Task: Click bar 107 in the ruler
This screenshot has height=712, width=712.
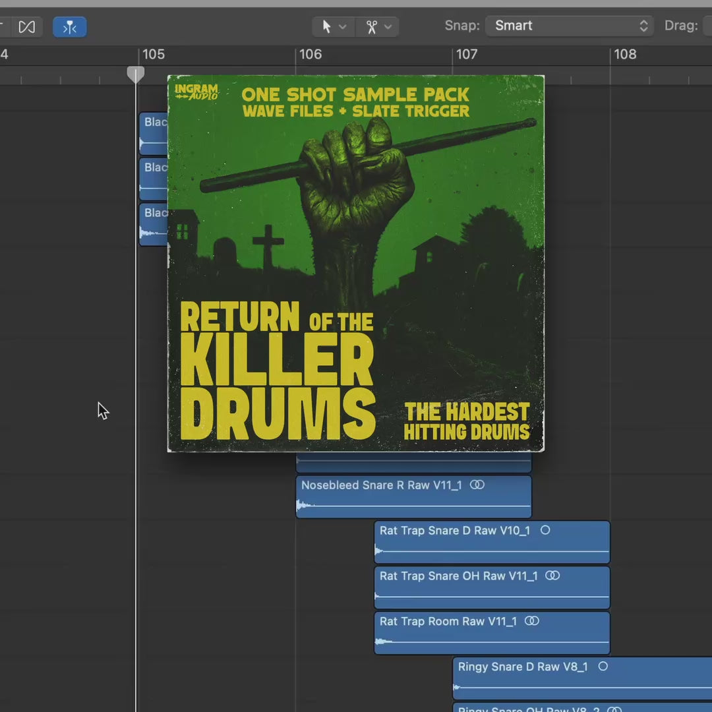Action: tap(466, 54)
